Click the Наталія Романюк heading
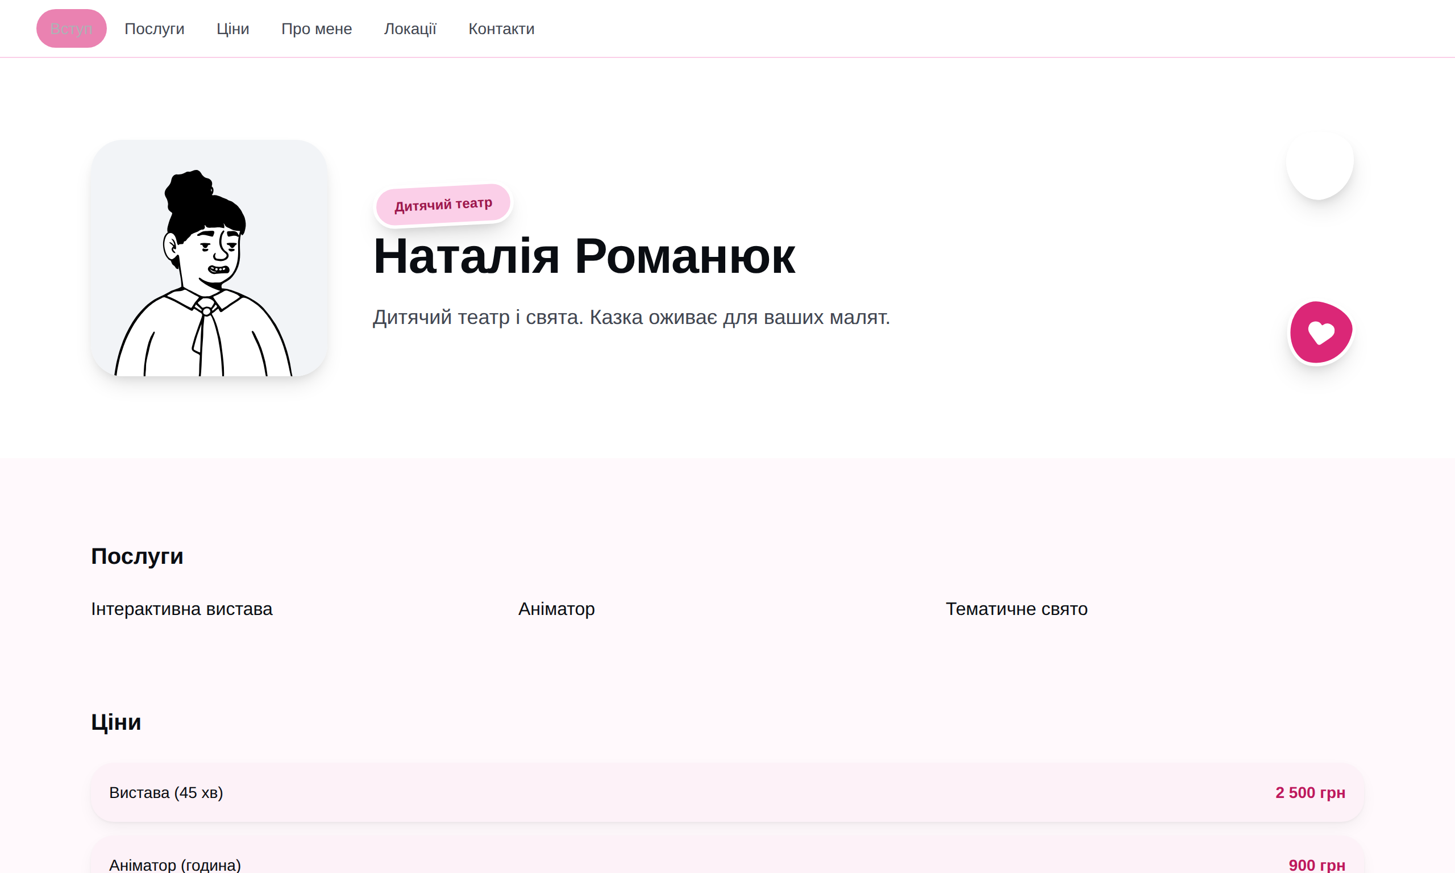 click(x=584, y=256)
